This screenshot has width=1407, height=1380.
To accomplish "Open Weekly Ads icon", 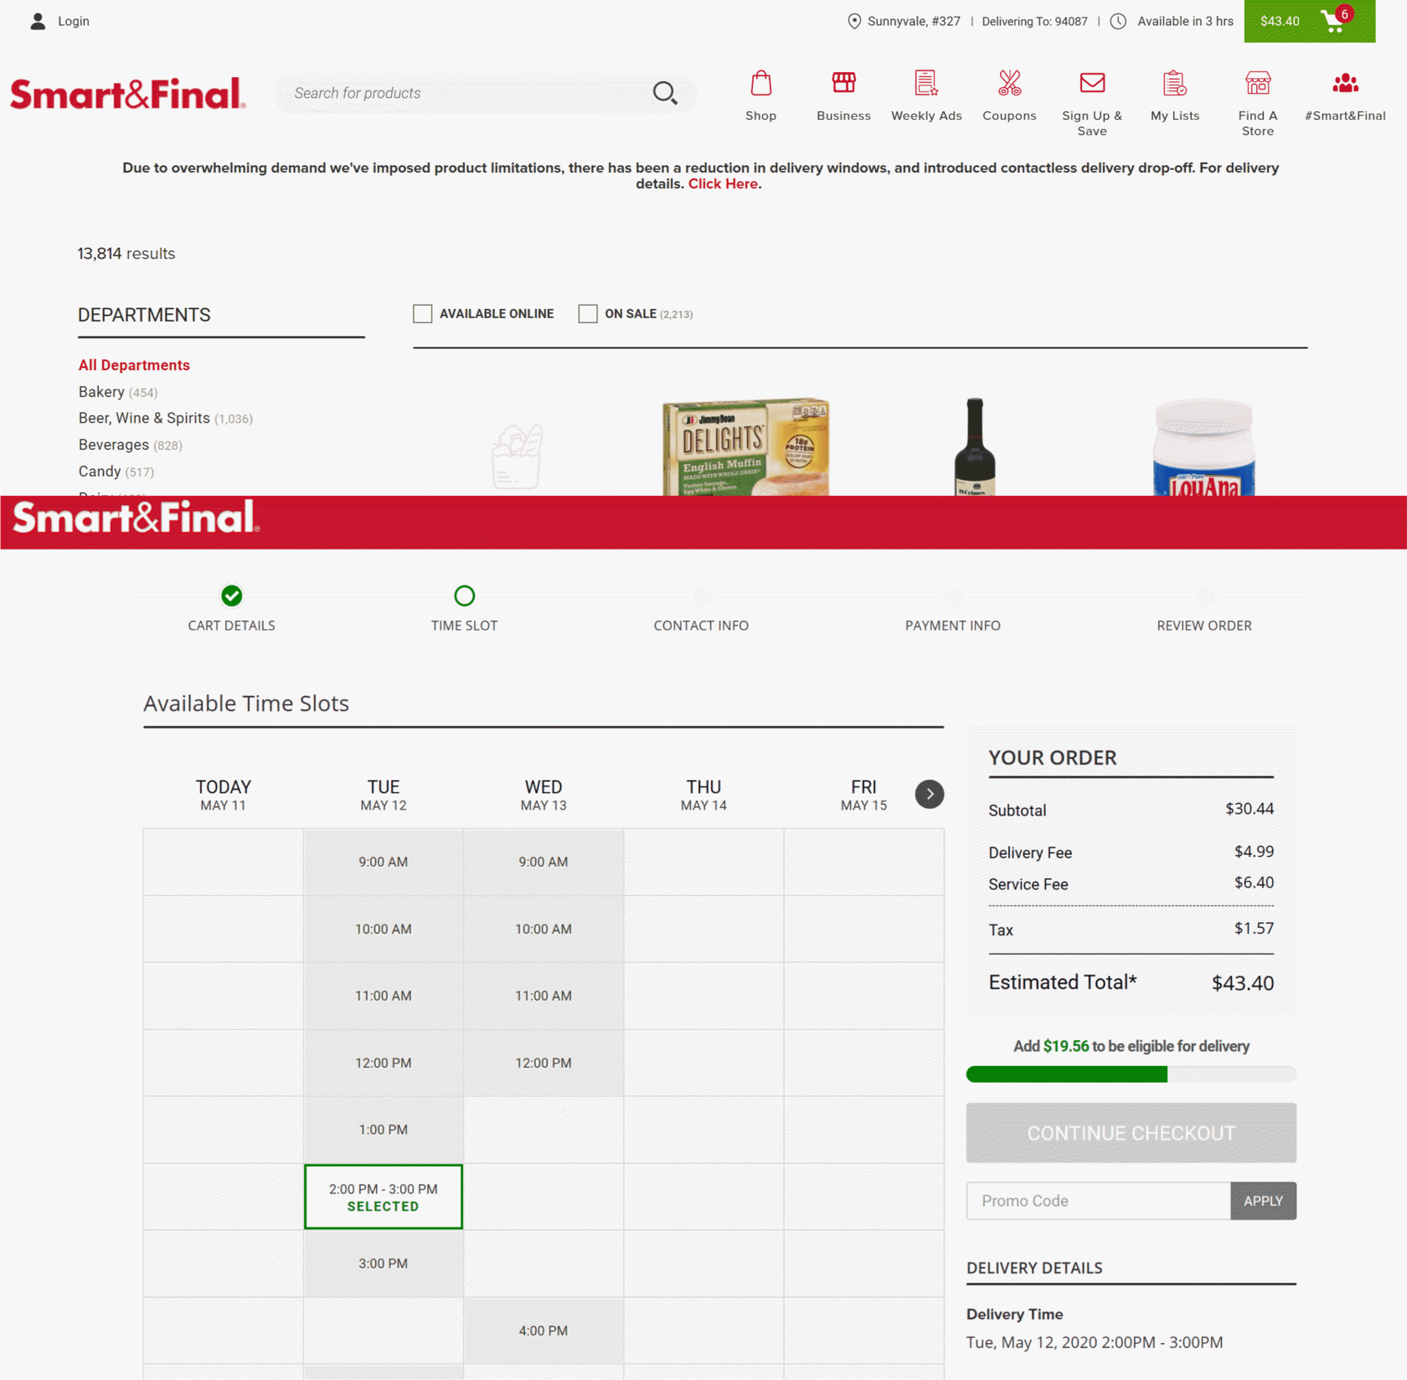I will pyautogui.click(x=926, y=83).
